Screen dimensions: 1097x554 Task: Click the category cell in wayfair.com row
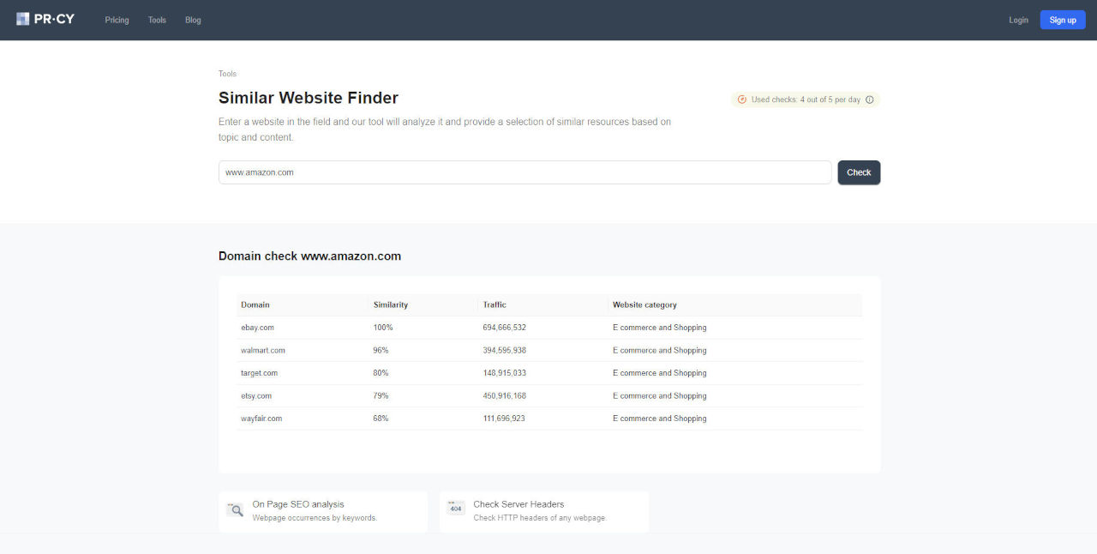tap(659, 419)
